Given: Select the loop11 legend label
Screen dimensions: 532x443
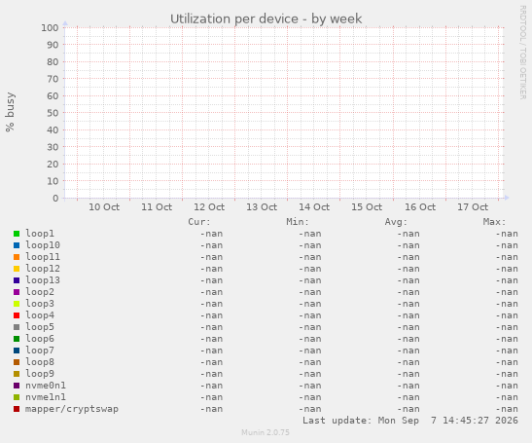Looking at the screenshot, I should [x=43, y=257].
